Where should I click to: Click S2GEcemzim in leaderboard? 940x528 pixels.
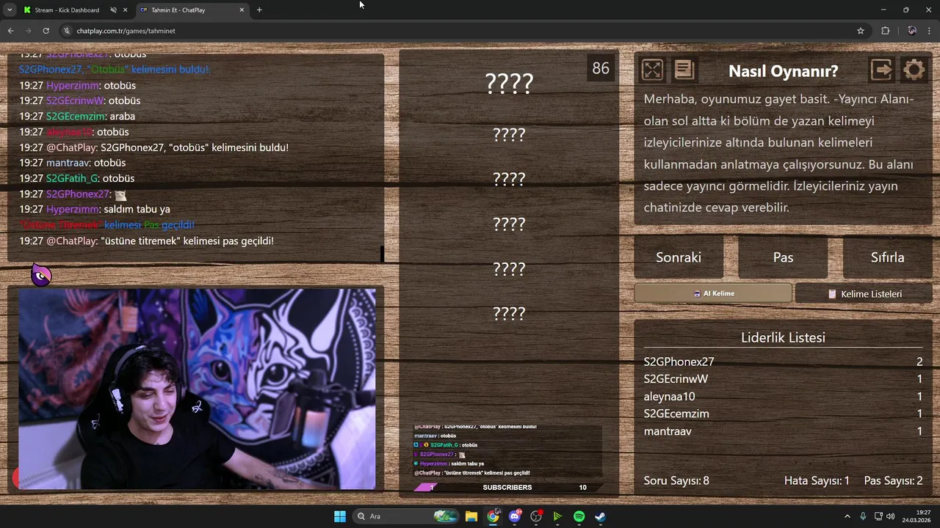tap(676, 414)
